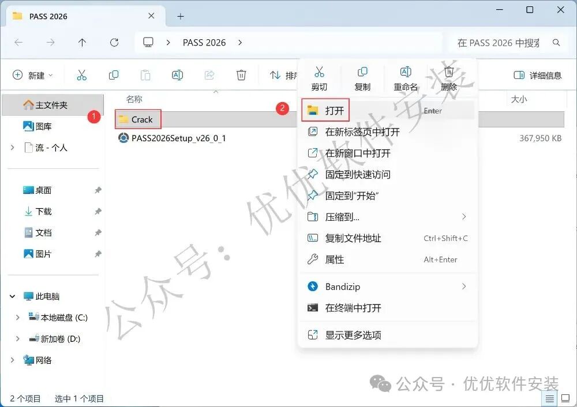Image resolution: width=577 pixels, height=407 pixels.
Task: Open 桌面 in quick access
Action: pyautogui.click(x=38, y=190)
